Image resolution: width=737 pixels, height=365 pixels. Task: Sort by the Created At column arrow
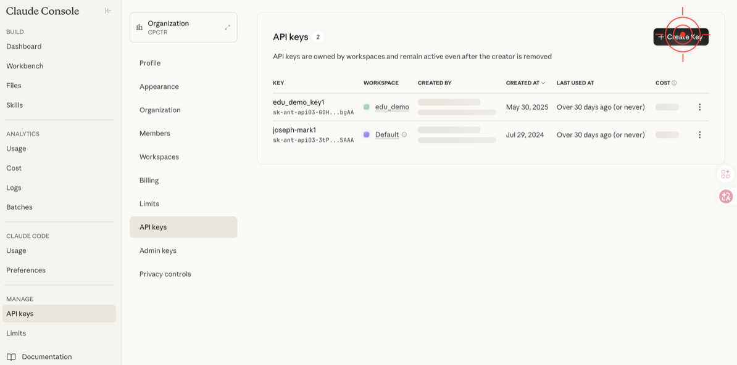(543, 83)
